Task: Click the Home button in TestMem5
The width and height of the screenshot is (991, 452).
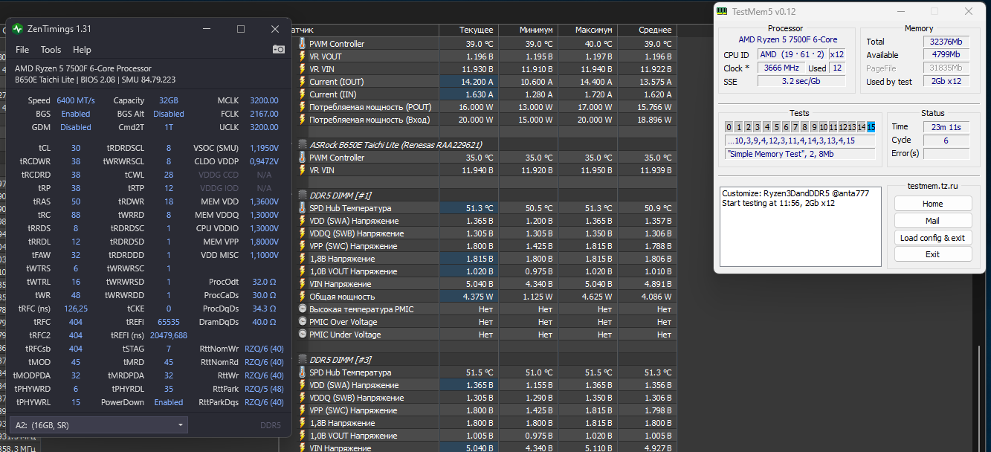Action: coord(933,204)
